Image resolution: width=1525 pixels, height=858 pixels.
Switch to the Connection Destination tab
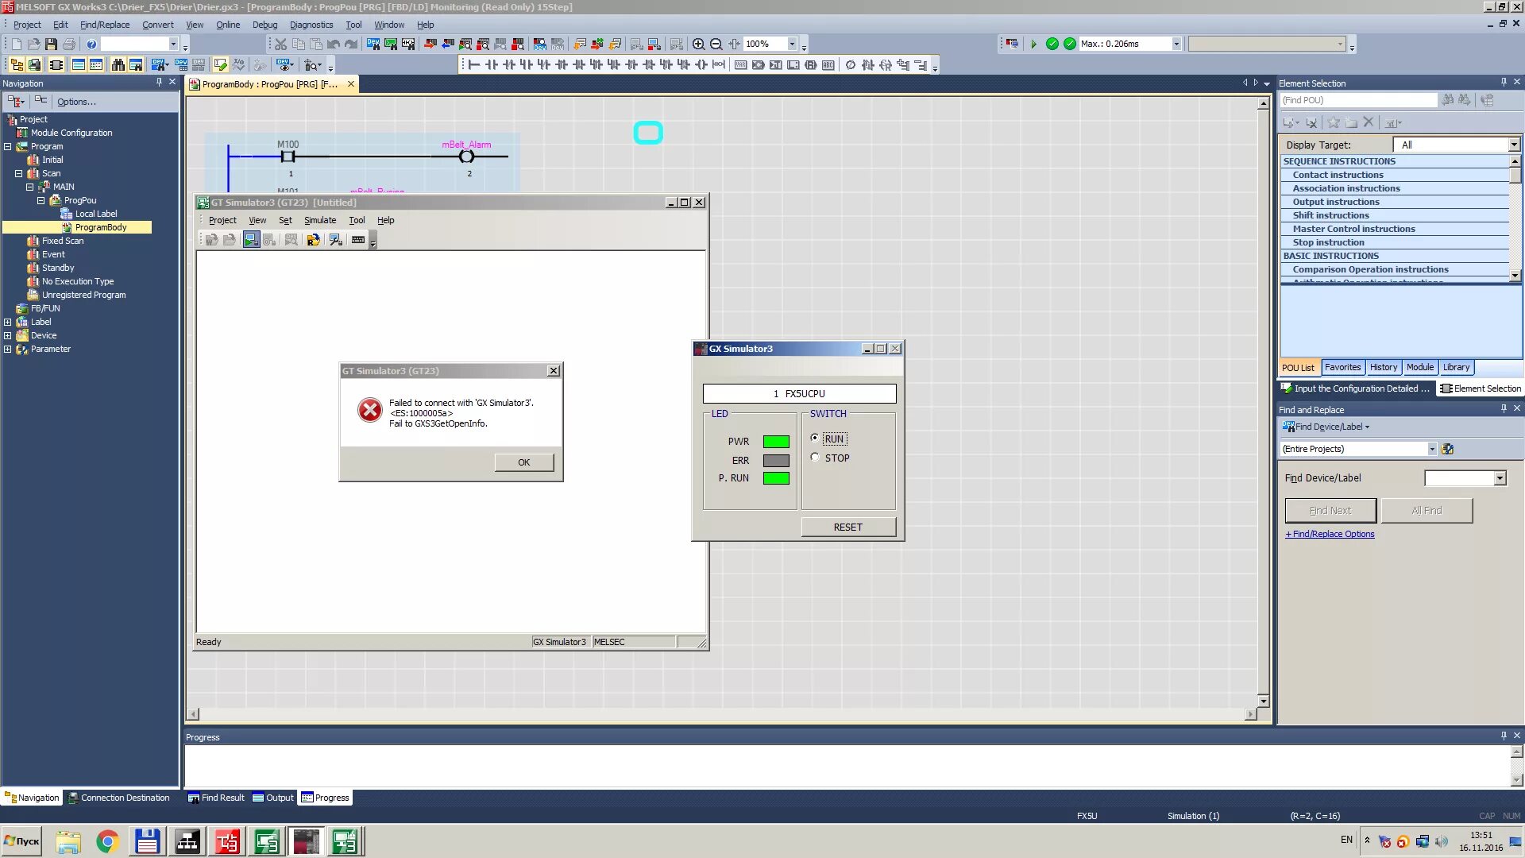(x=118, y=798)
